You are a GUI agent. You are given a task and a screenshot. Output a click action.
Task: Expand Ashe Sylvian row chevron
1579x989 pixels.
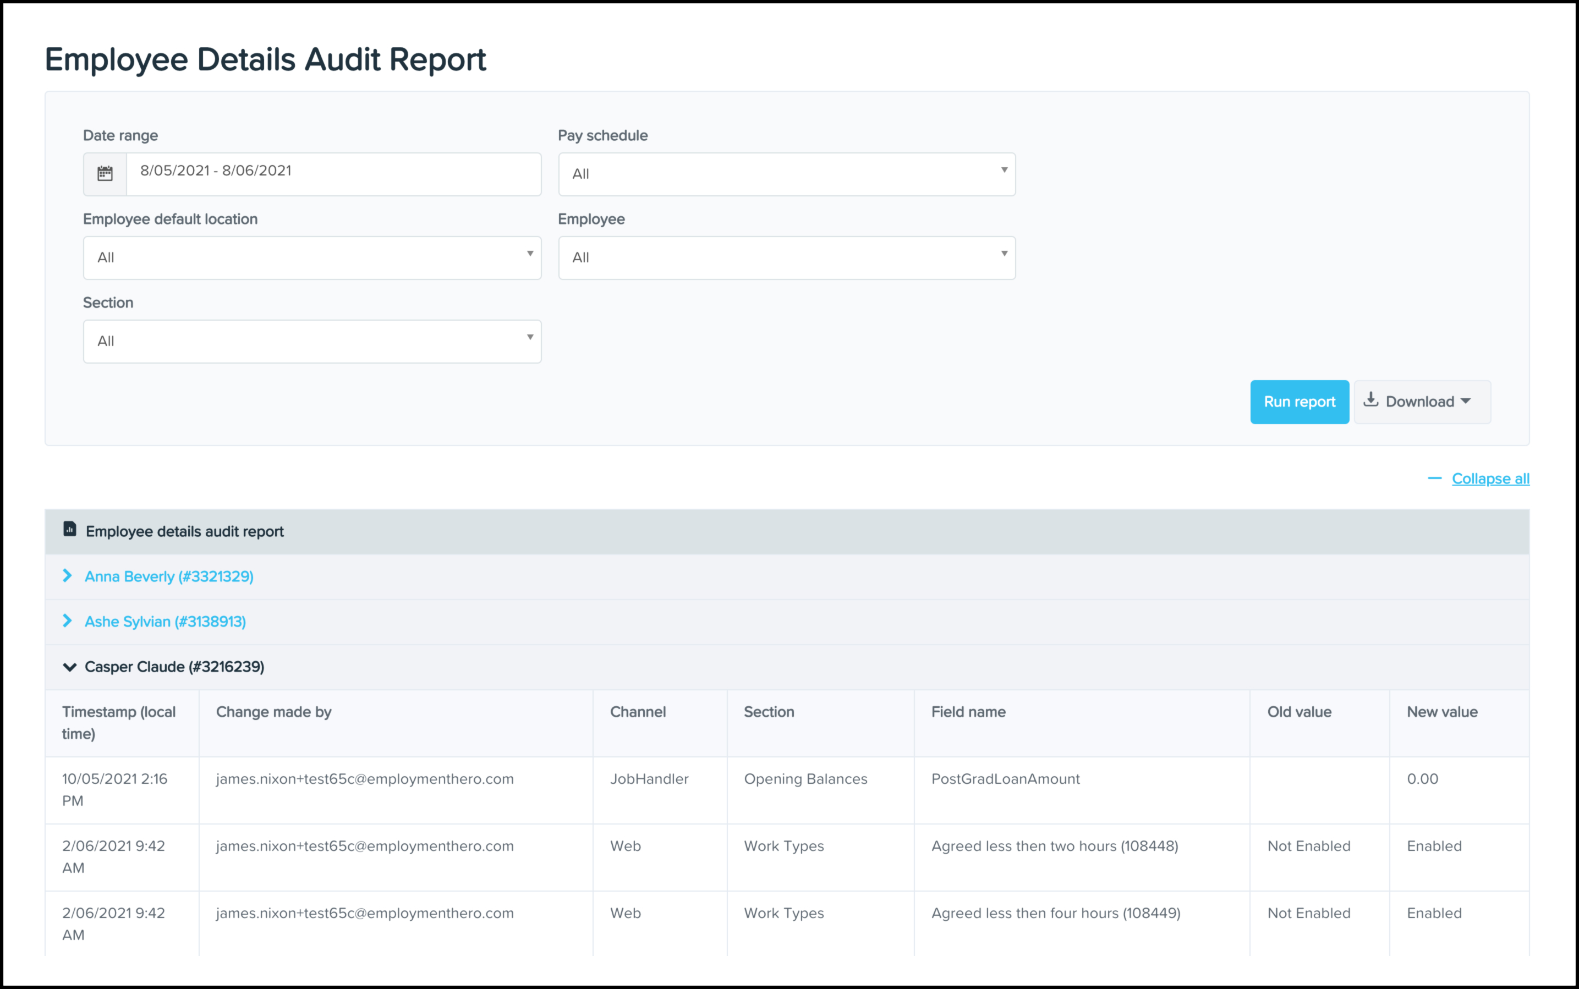point(67,621)
